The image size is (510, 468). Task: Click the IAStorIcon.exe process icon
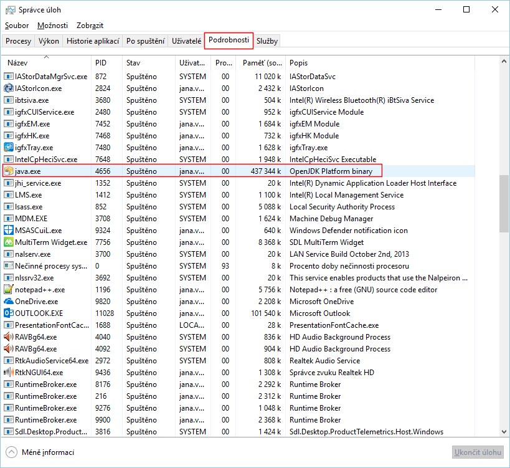(9, 88)
